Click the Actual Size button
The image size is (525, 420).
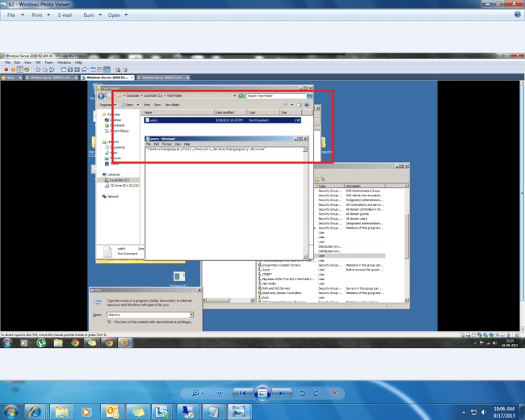point(220,392)
